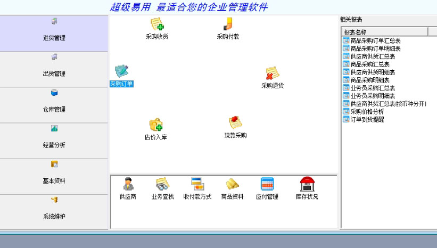The image size is (437, 248).
Task: Switch to 出货管理 shipping module
Action: click(x=54, y=69)
